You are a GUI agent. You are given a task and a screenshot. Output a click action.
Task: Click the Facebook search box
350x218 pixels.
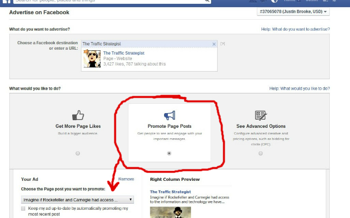click(x=112, y=1)
